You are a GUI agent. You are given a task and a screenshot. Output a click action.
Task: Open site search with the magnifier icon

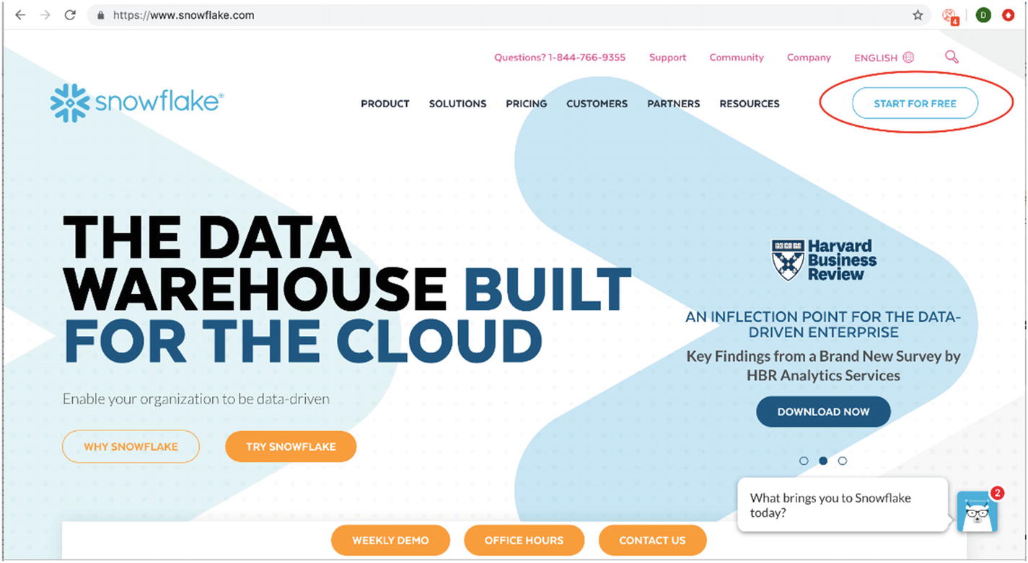[952, 57]
